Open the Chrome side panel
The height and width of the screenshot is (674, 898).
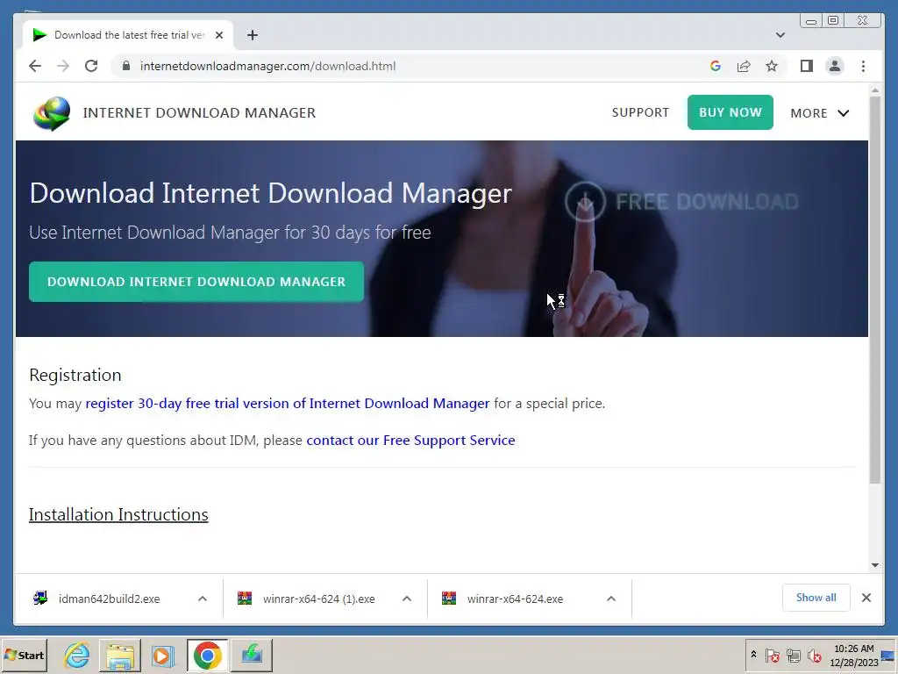coord(807,66)
